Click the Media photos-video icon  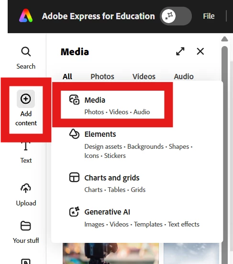coord(74,100)
